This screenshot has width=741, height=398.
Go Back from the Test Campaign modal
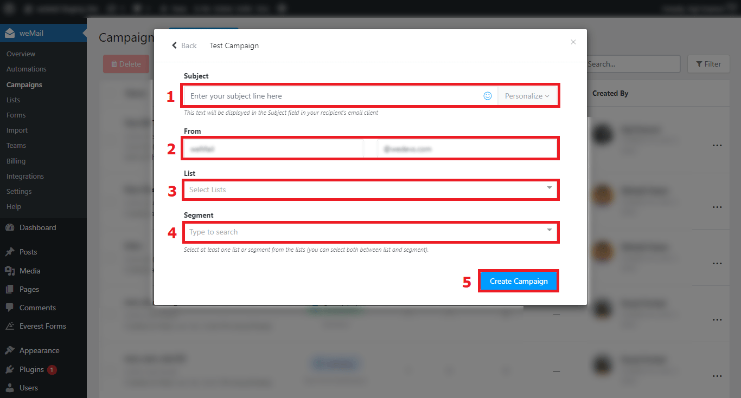pyautogui.click(x=184, y=45)
